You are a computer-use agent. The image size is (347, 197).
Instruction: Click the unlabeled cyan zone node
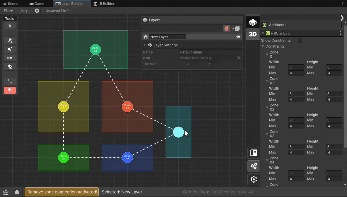tap(178, 132)
